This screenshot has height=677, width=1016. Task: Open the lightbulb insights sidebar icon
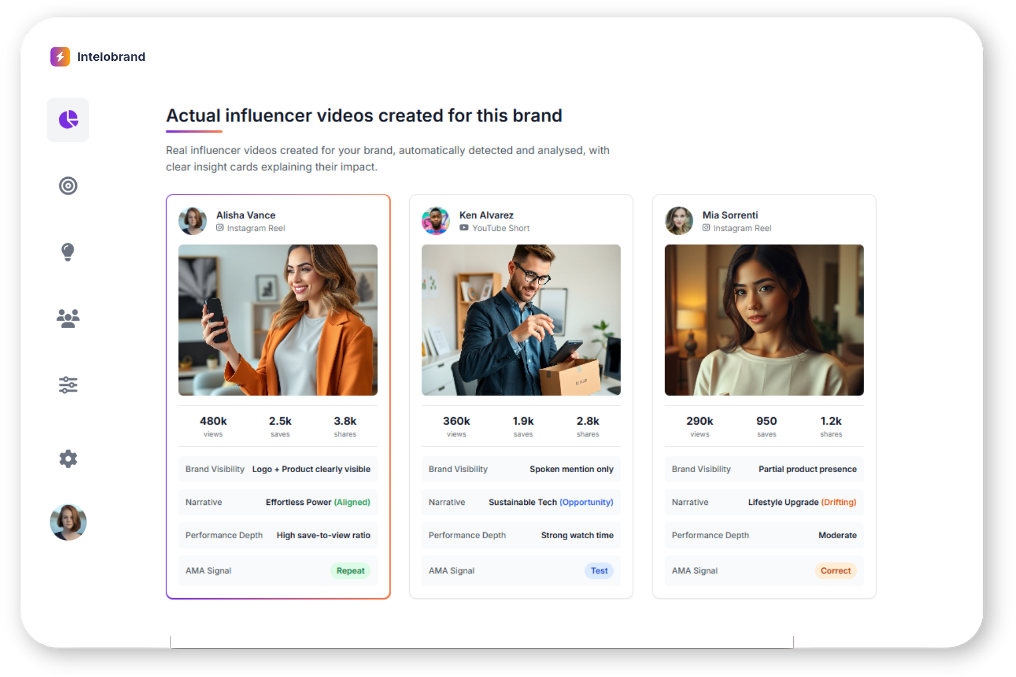point(68,252)
